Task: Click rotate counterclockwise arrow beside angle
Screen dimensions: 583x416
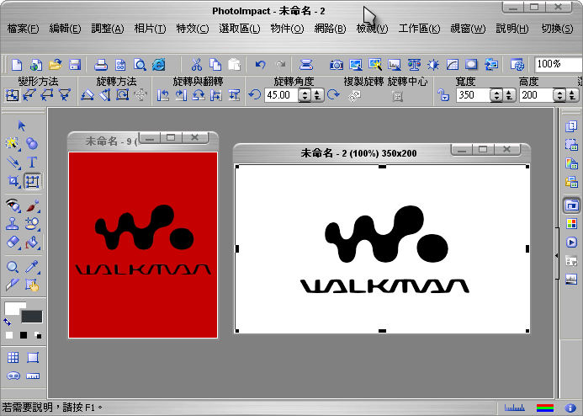Action: pos(255,95)
